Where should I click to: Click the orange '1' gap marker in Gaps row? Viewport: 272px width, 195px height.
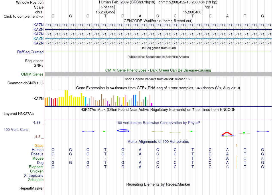tap(236, 146)
